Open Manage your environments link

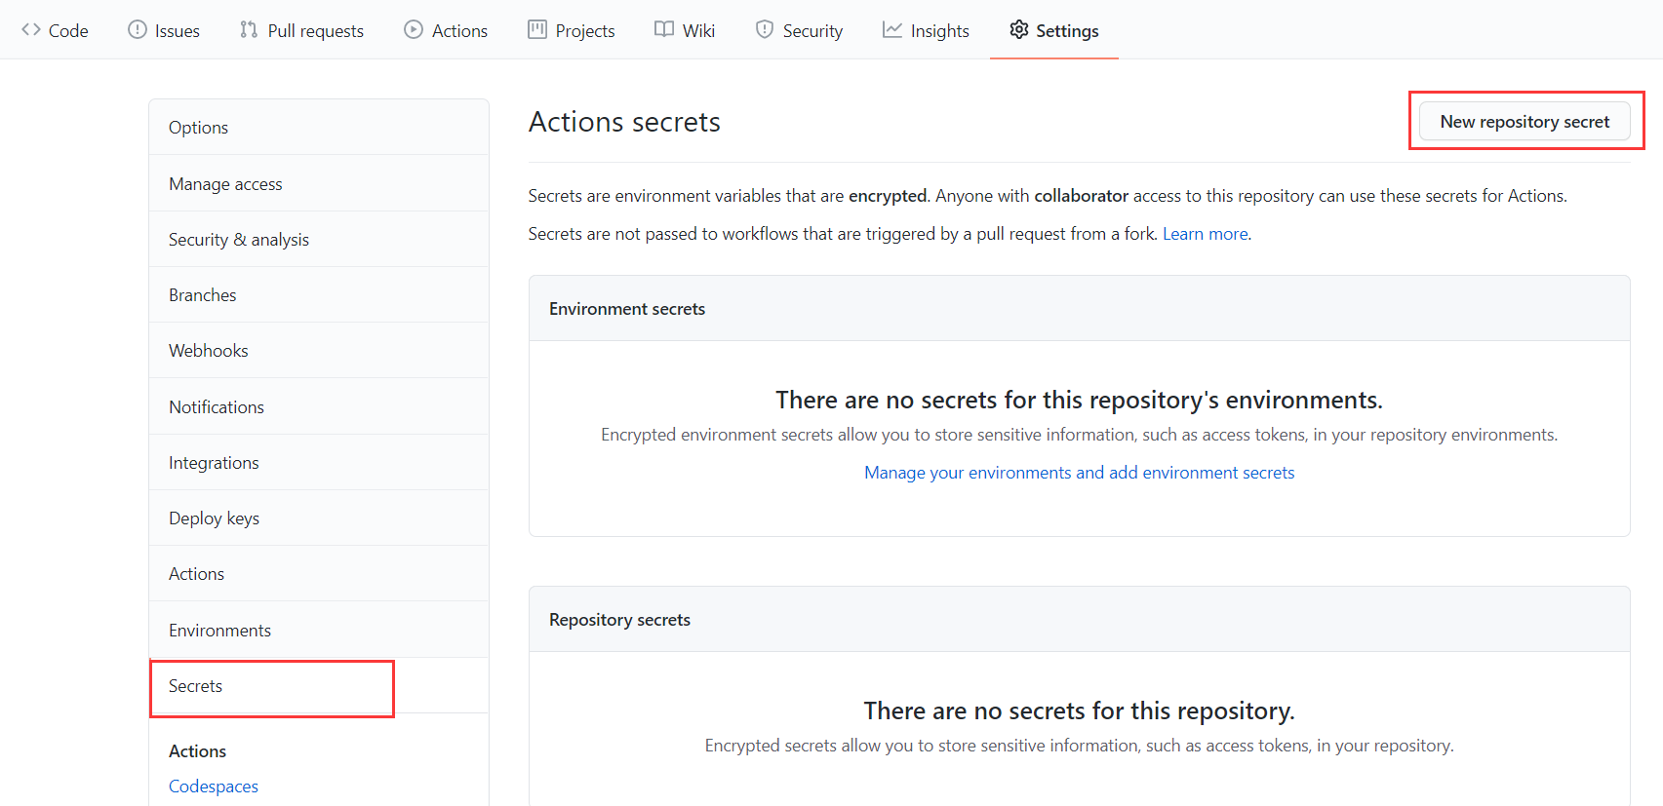[1079, 473]
